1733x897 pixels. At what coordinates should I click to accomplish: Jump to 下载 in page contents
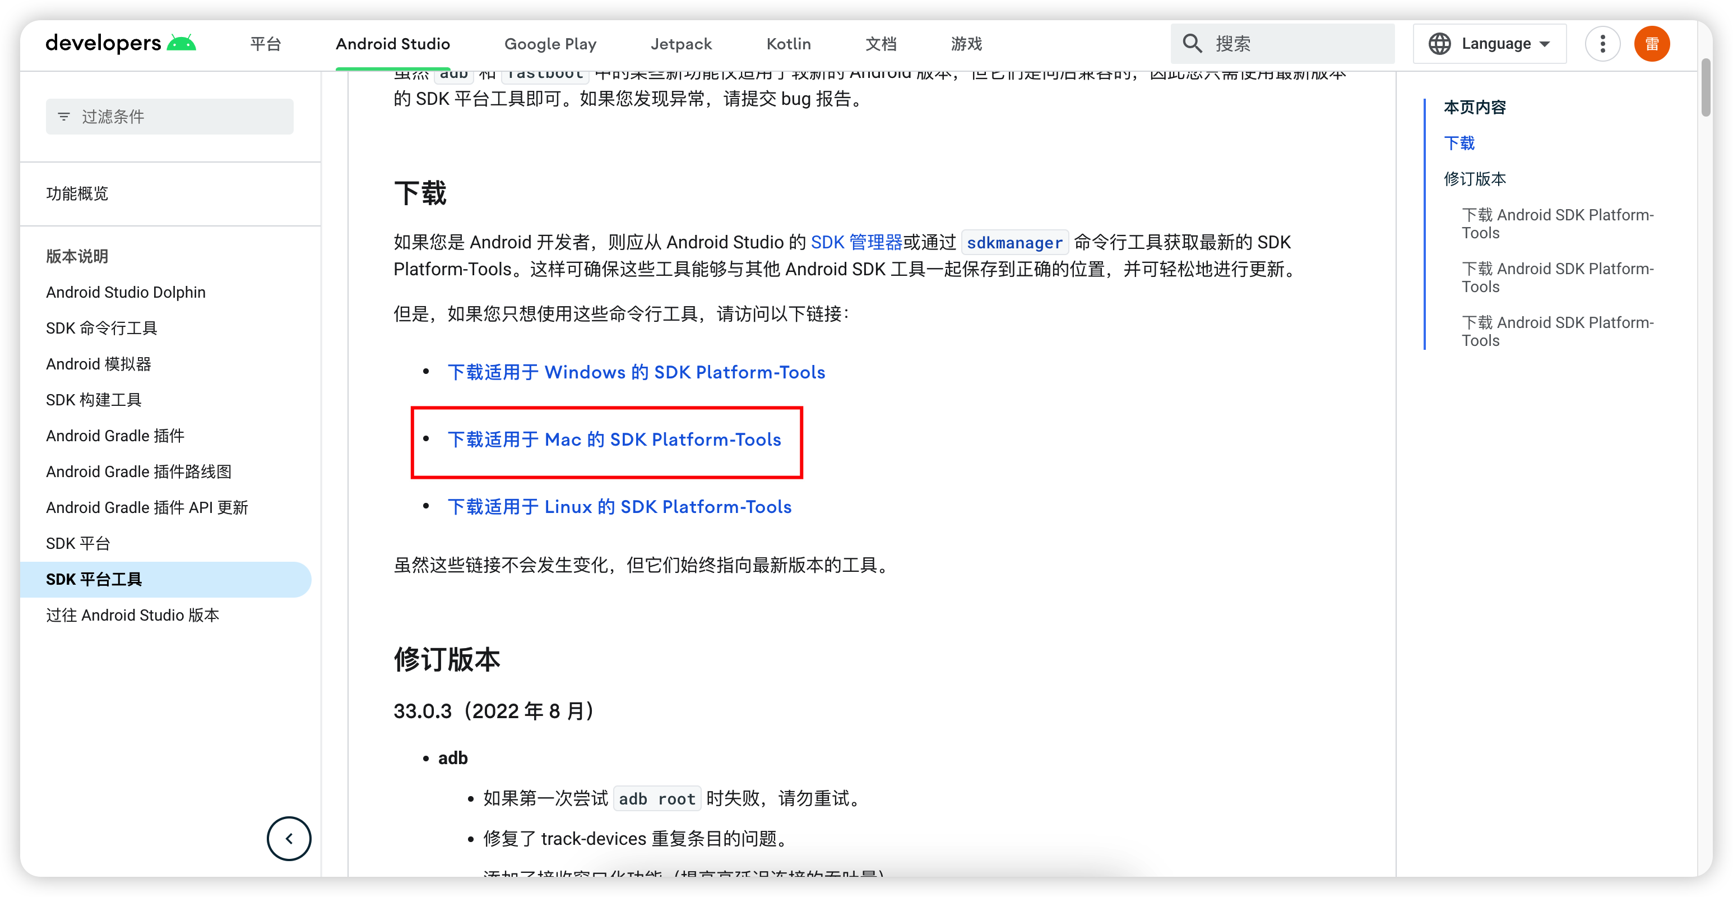1459,144
